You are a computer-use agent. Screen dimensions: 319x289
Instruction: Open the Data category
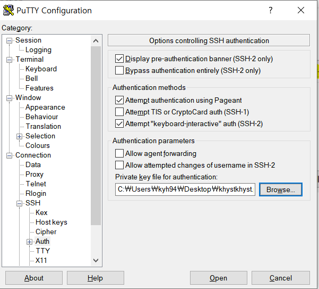point(33,165)
